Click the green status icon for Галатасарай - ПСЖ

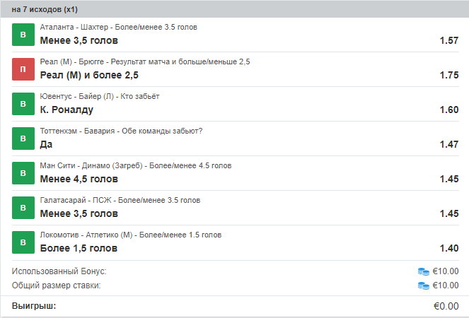click(x=23, y=208)
